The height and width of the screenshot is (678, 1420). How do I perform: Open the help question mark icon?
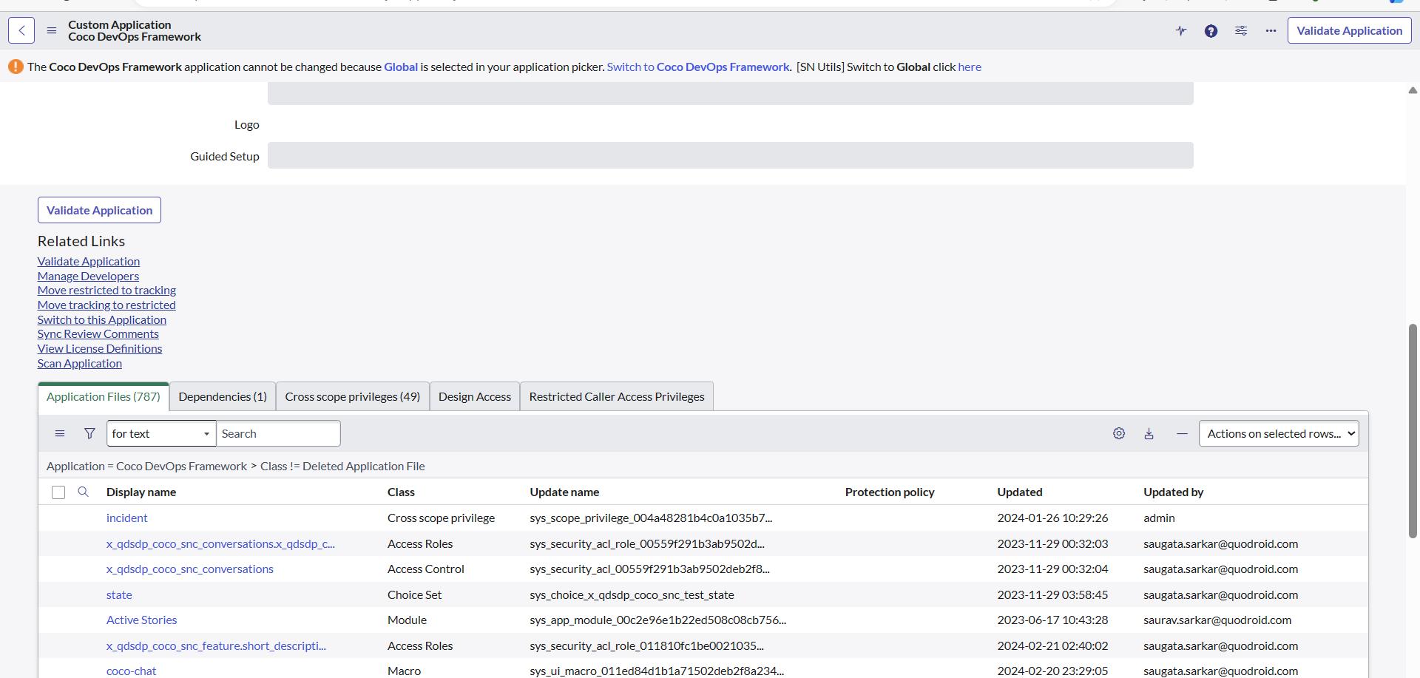[x=1211, y=30]
